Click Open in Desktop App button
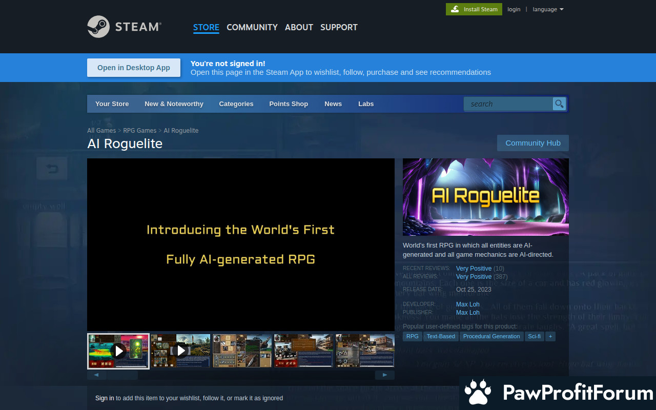The height and width of the screenshot is (410, 656). click(134, 68)
